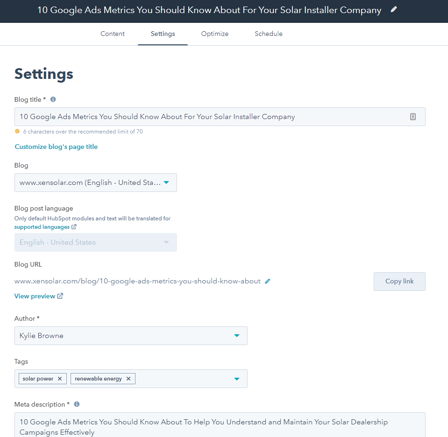448x437 pixels.
Task: Focus the Blog title text field
Action: [220, 117]
